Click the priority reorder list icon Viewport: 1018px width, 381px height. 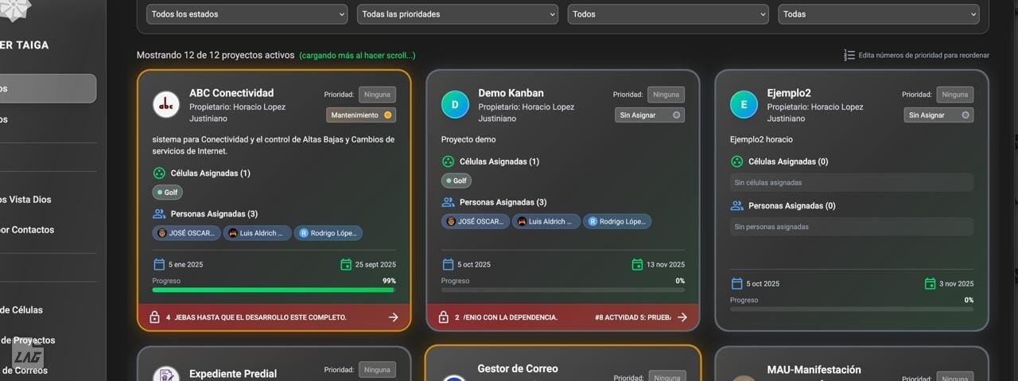click(849, 56)
